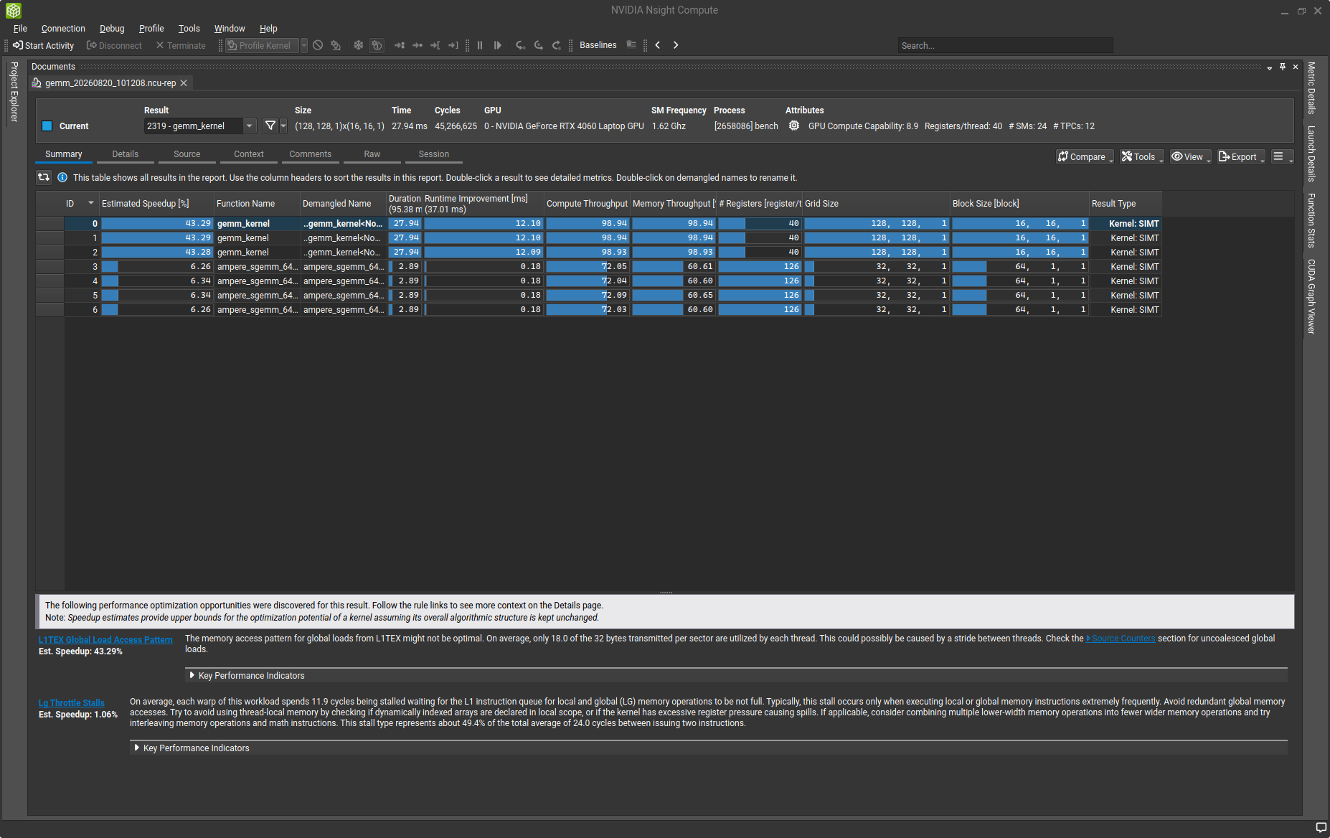Click the Step In icon

[521, 45]
